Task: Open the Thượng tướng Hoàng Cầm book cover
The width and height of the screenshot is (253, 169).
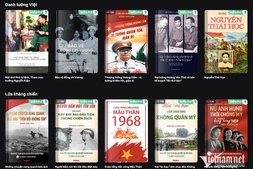Action: tap(126, 42)
